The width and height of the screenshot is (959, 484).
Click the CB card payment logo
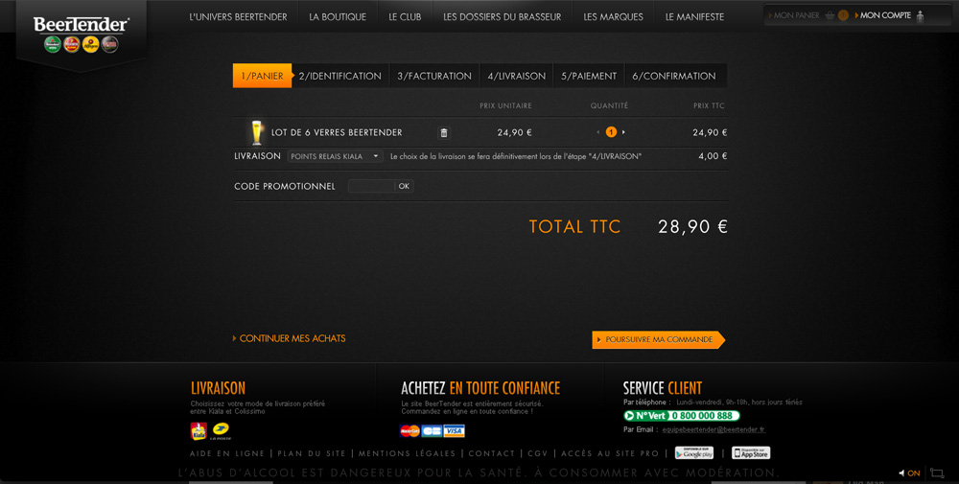[x=432, y=431]
